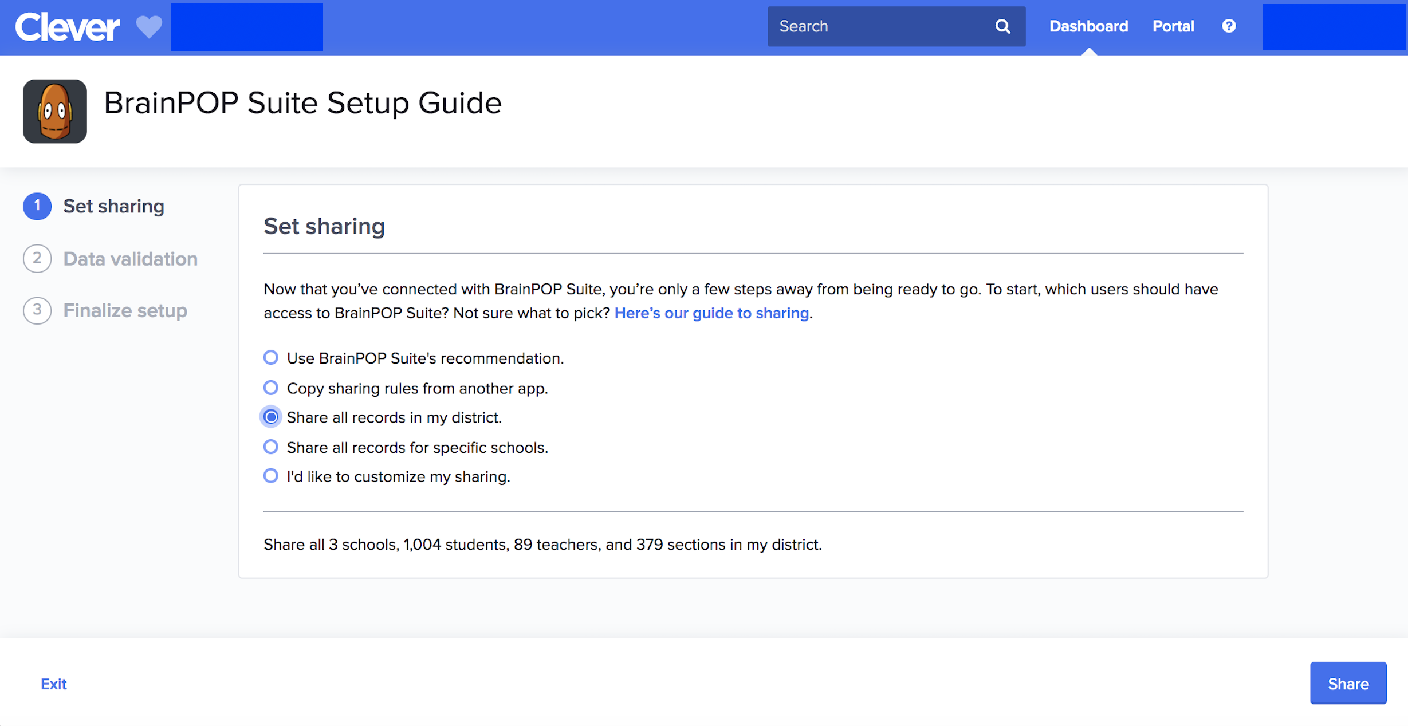Click step 2 number circle
The width and height of the screenshot is (1408, 726).
37,259
